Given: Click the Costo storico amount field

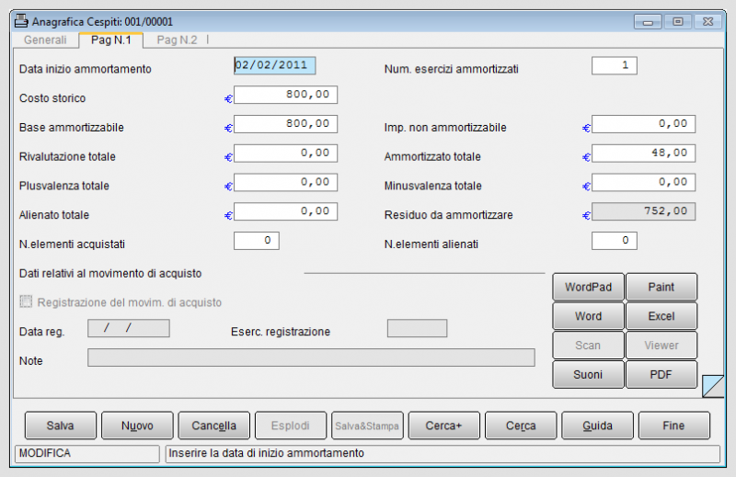Looking at the screenshot, I should (x=285, y=95).
